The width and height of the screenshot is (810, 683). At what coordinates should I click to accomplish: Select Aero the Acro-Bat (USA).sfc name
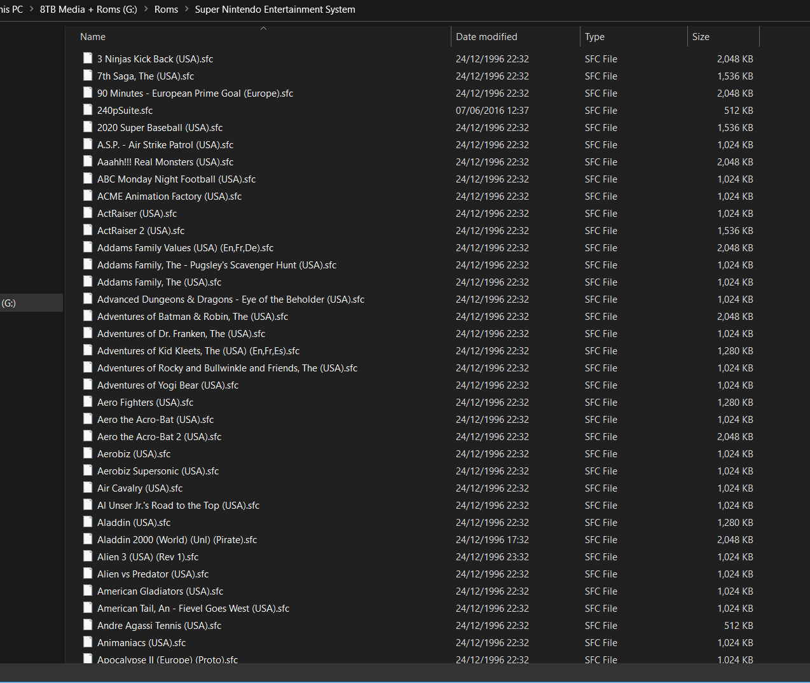[x=156, y=419]
